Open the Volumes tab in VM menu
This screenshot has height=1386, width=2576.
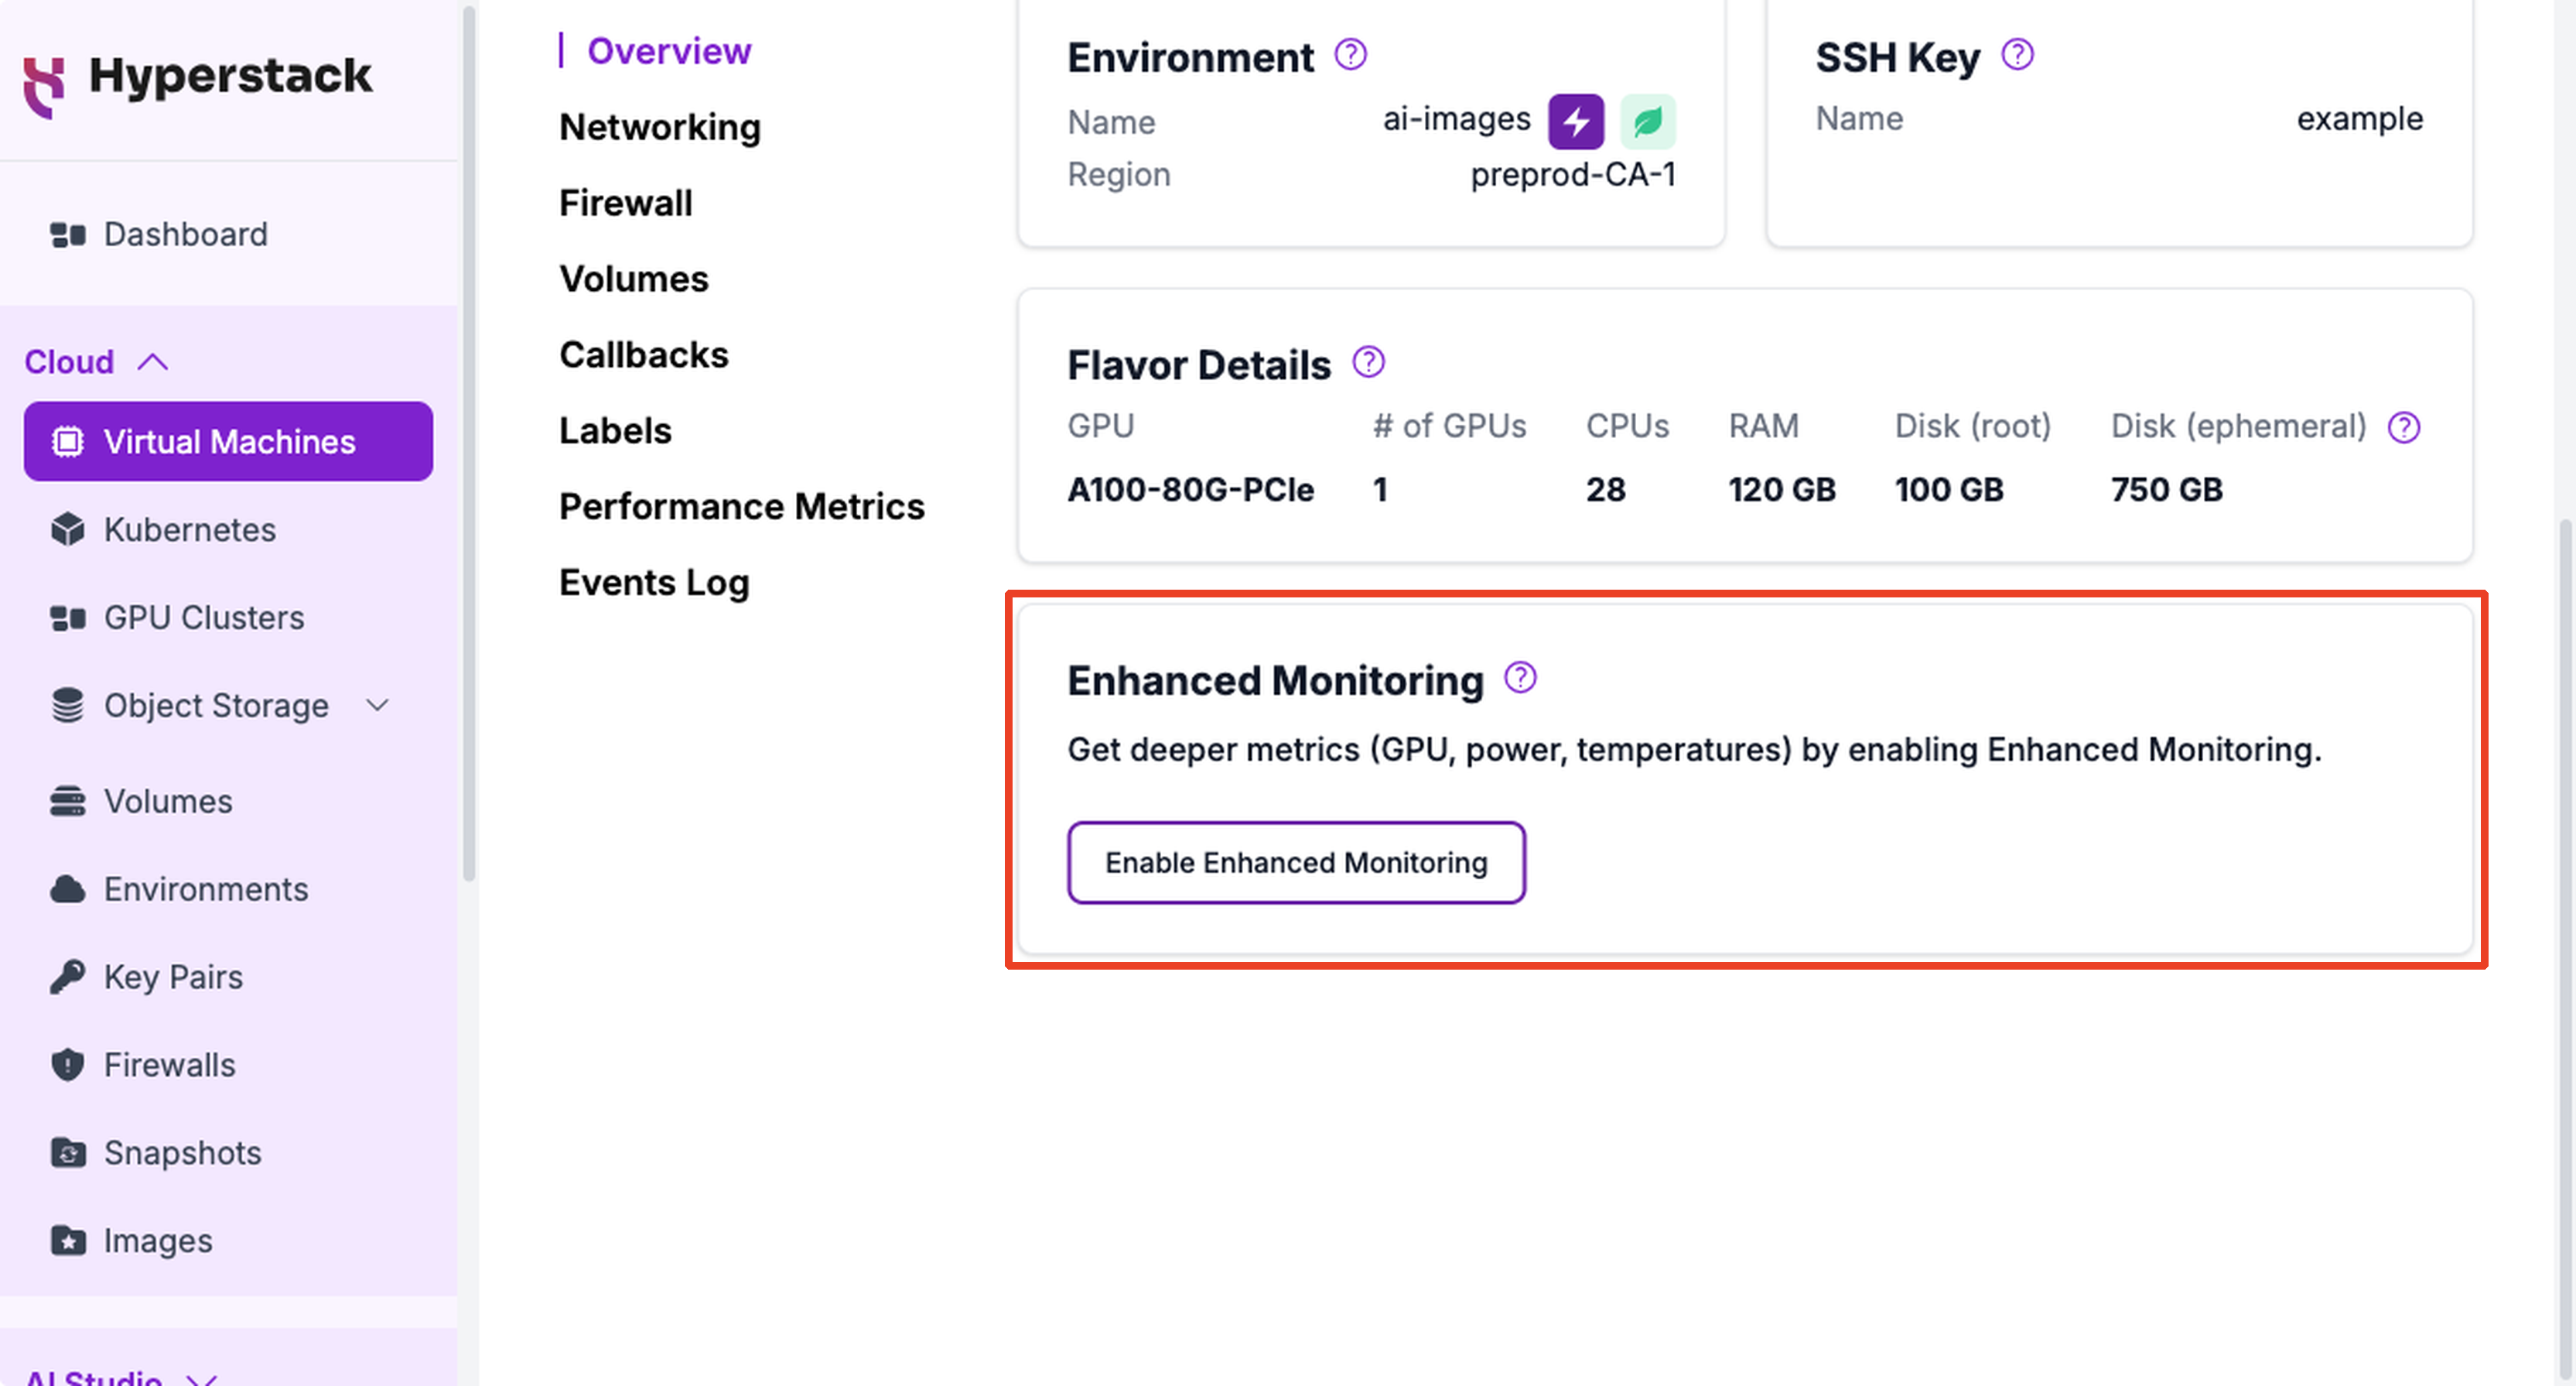633,279
